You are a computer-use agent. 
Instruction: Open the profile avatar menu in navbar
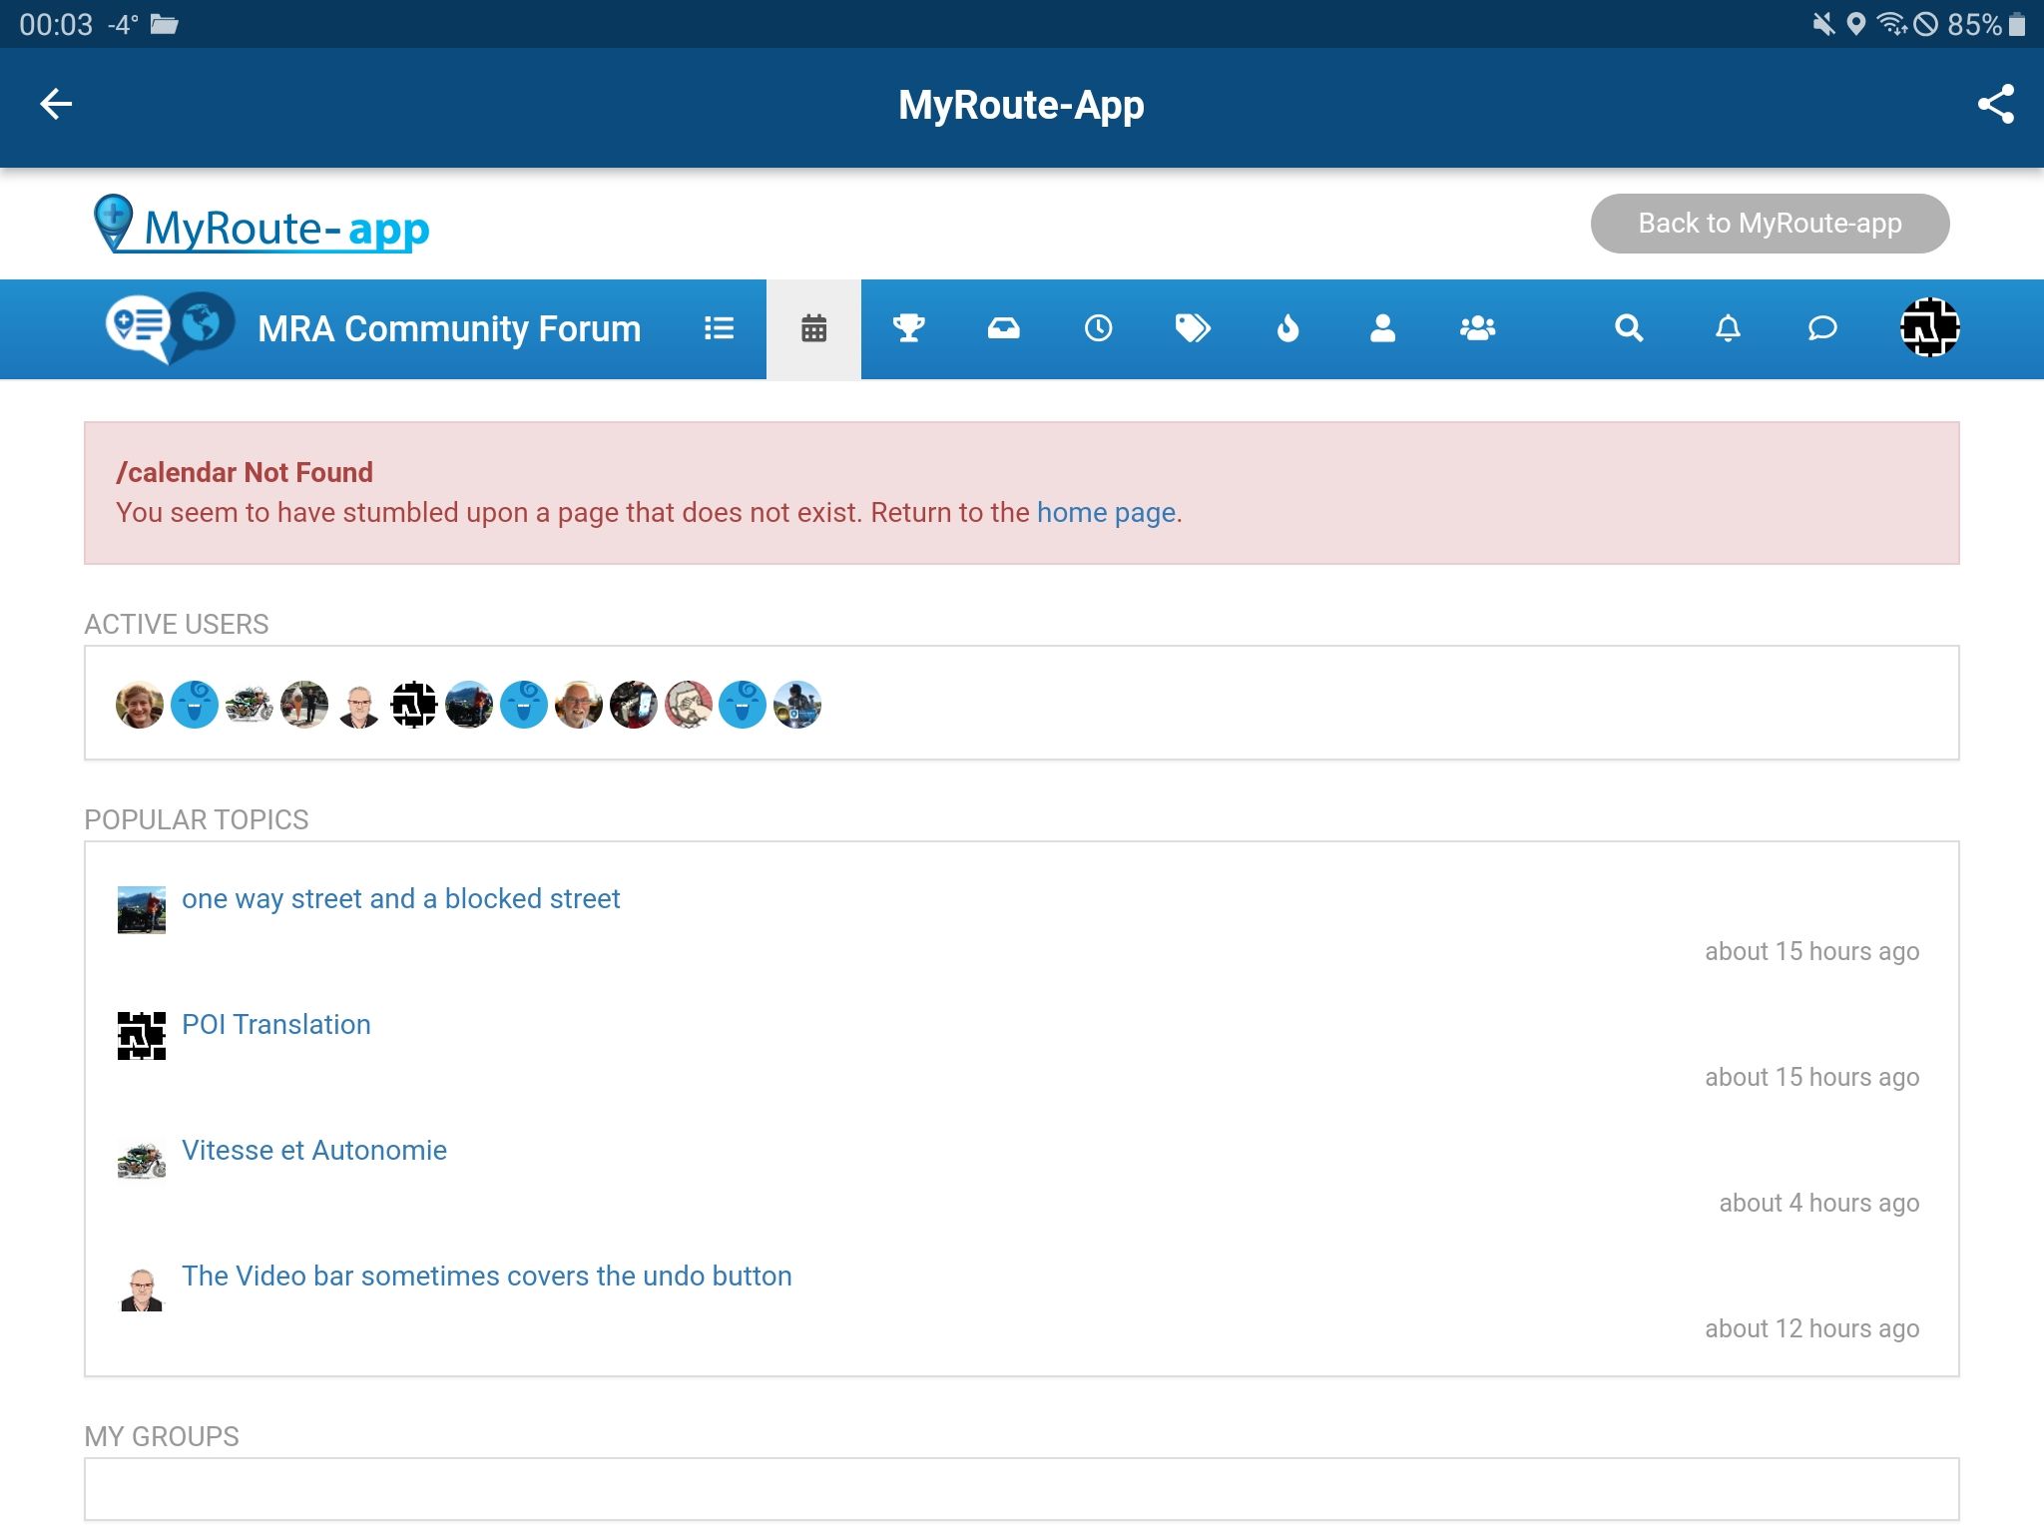click(x=1929, y=327)
